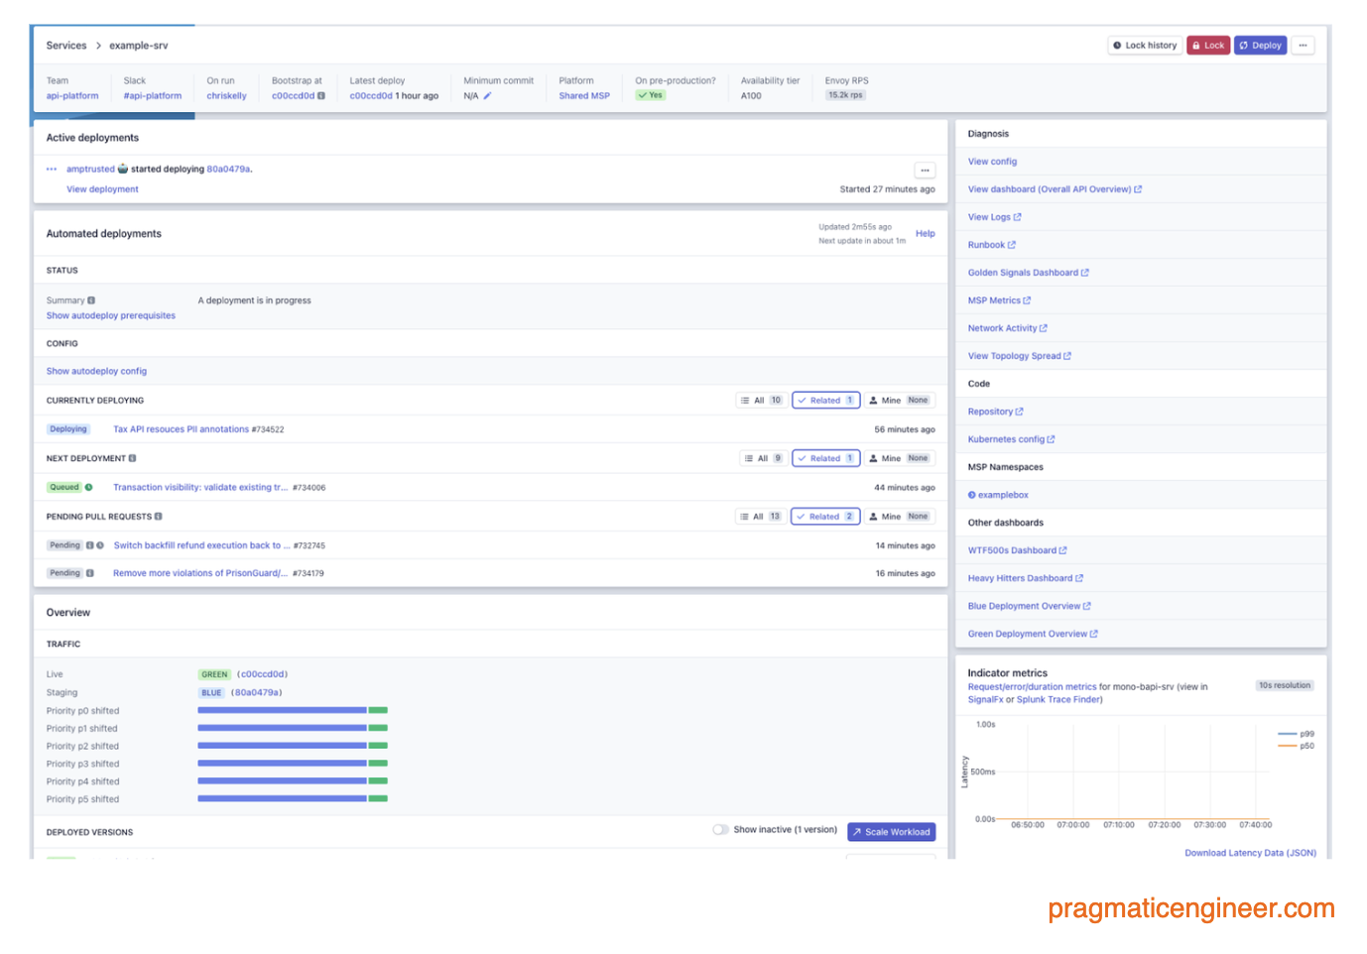
Task: Switch to the All tab under NEXT DEPLOYMENT
Action: coord(762,458)
